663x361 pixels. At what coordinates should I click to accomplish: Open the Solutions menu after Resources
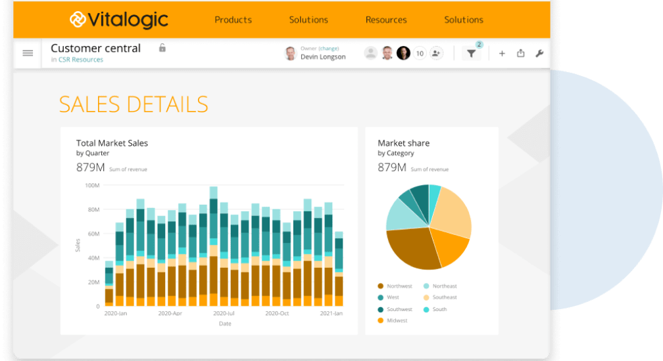coord(464,20)
